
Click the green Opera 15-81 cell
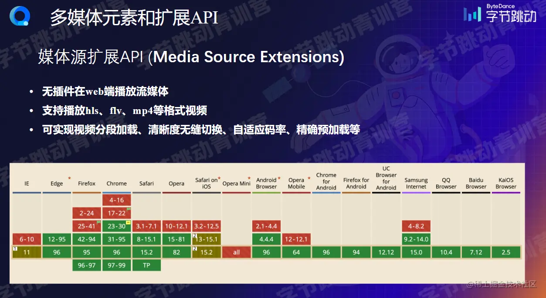(x=176, y=239)
